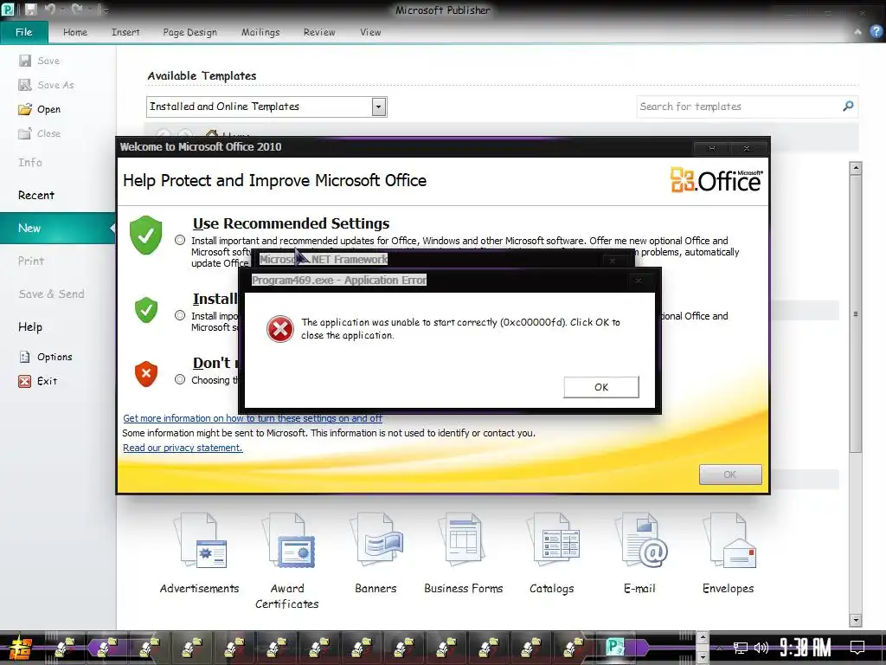Viewport: 886px width, 665px height.
Task: Click the Redo icon in quick access toolbar
Action: click(77, 10)
